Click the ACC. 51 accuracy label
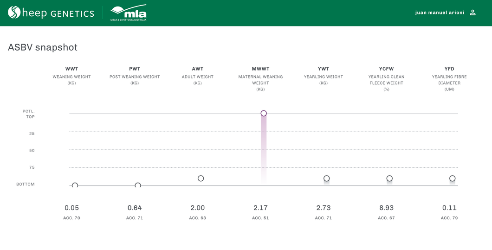Viewport: 492px width, 250px height. point(260,218)
